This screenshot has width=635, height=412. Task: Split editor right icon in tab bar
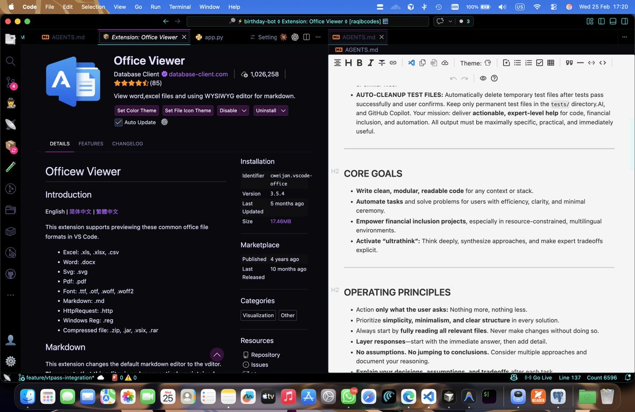coord(307,37)
